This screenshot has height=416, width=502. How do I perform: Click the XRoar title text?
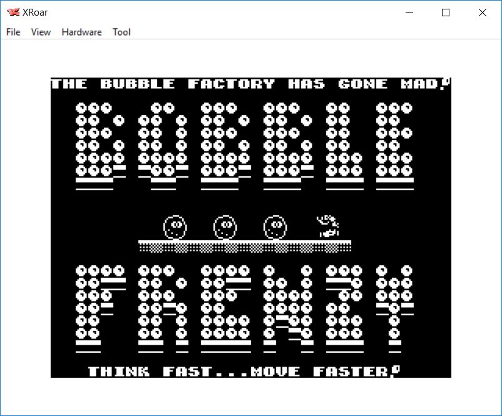pyautogui.click(x=35, y=12)
